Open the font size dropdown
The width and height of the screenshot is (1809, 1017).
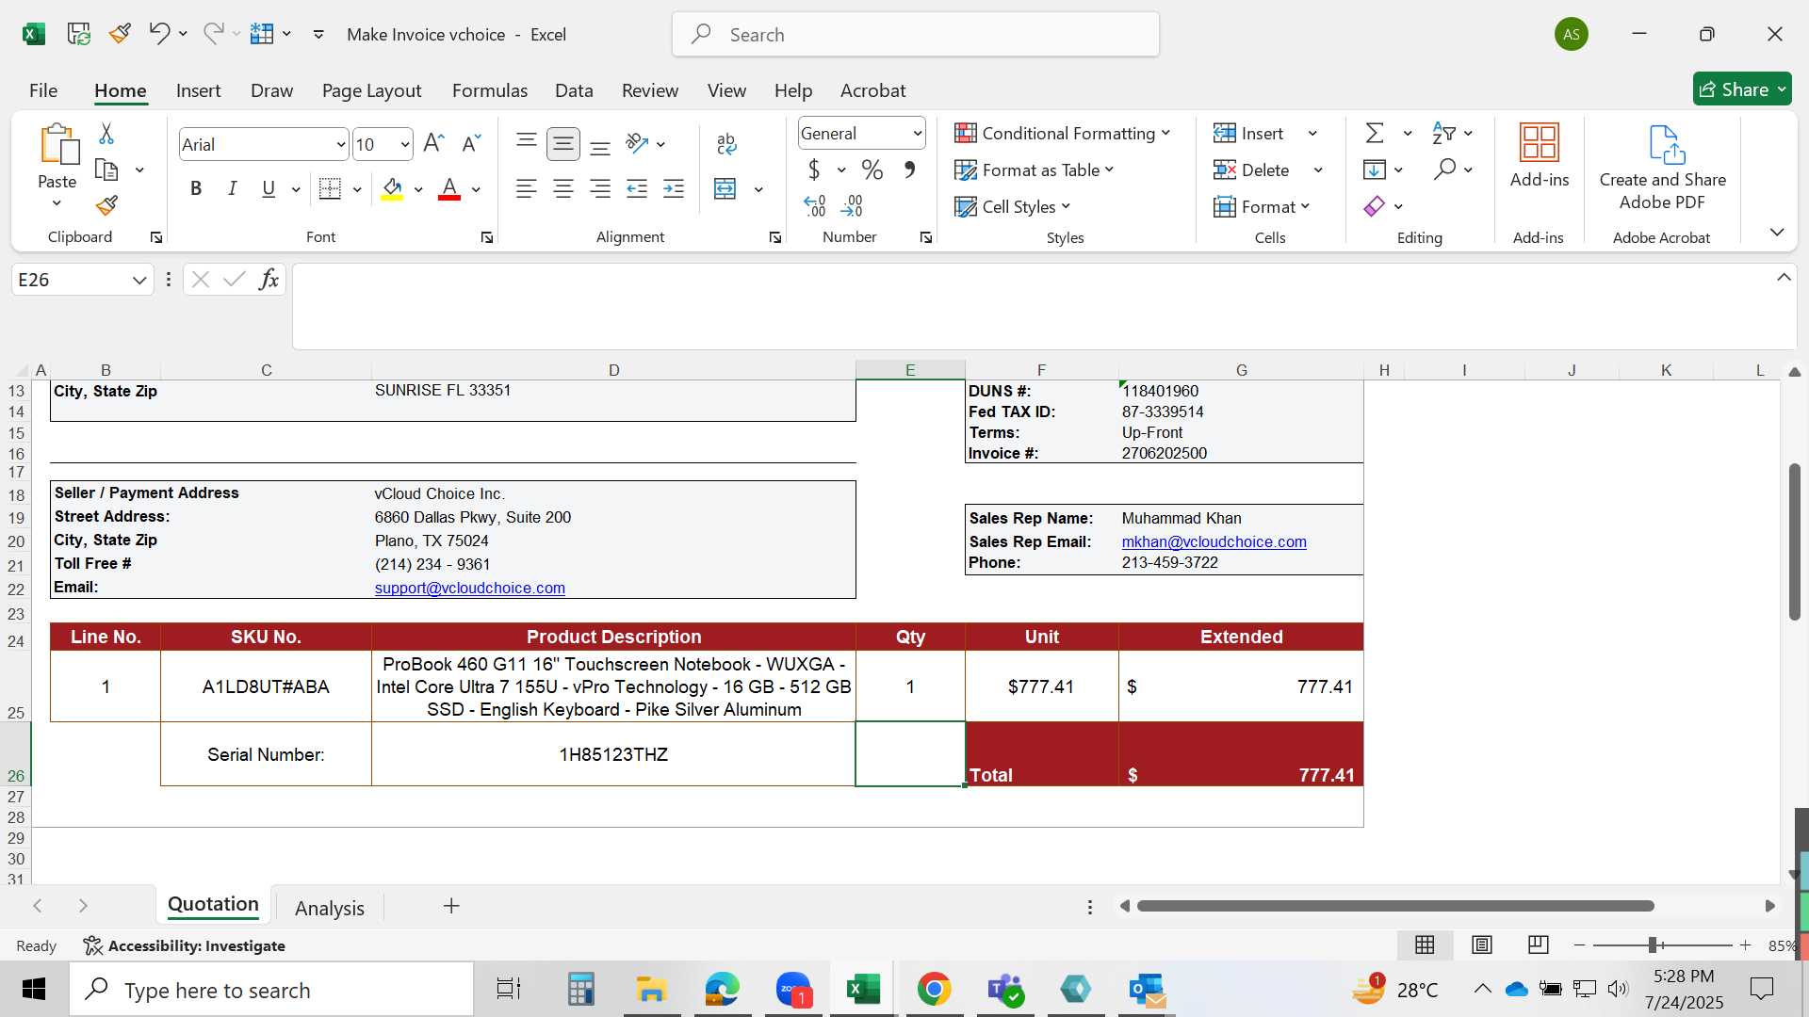[x=404, y=145]
